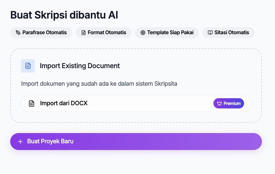The image size is (275, 174).
Task: Click the empty middle of the Import dari DOCX row
Action: [x=150, y=103]
